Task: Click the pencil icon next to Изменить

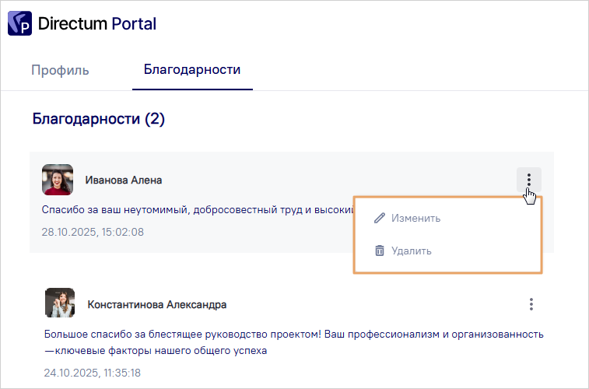Action: click(380, 218)
